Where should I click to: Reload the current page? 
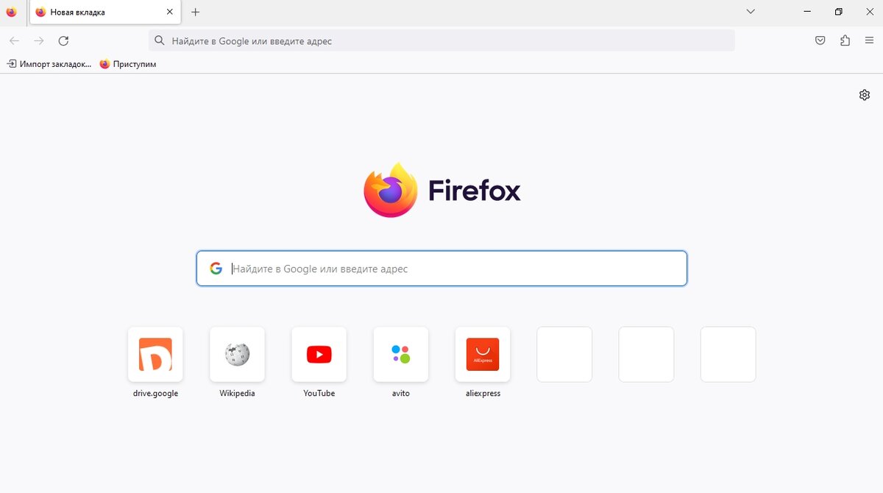click(63, 40)
